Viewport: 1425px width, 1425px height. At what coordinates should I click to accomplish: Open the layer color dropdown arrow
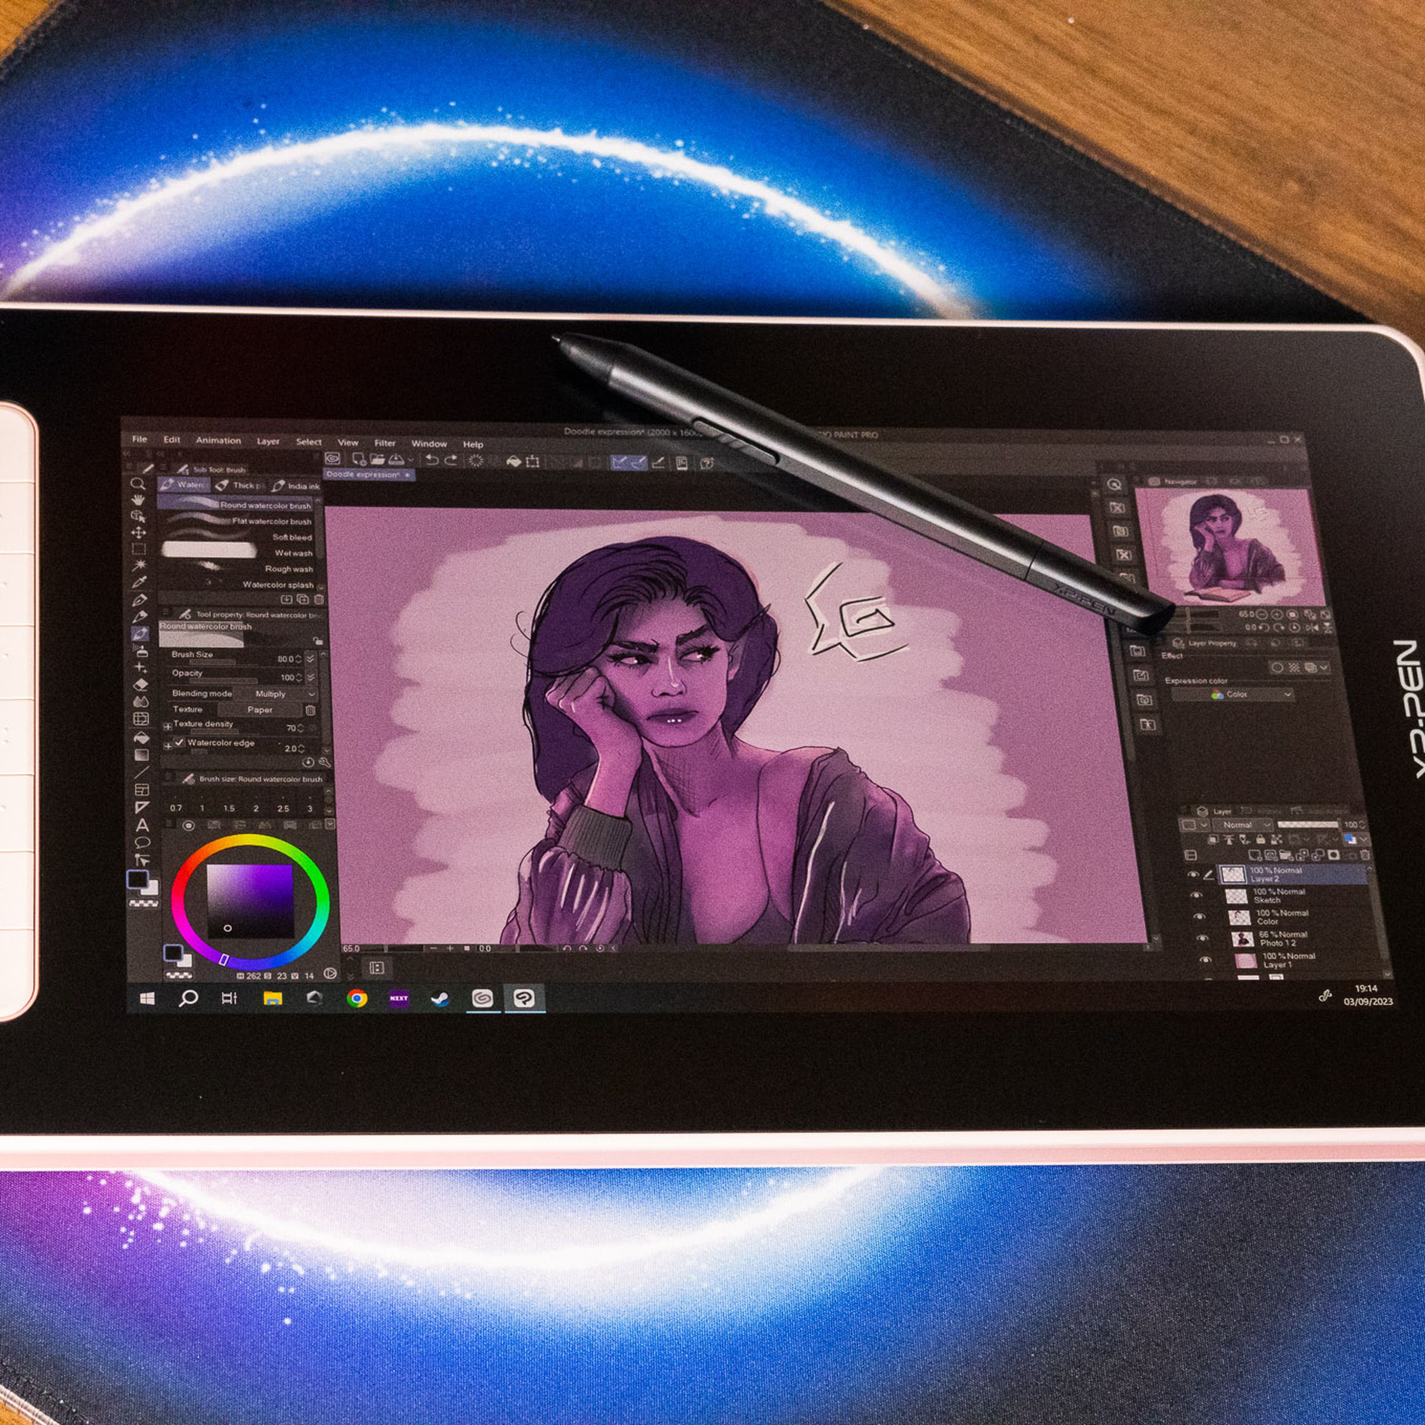coord(1363,840)
